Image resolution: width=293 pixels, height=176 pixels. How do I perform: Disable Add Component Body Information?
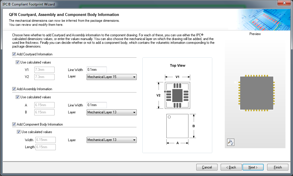click(x=14, y=124)
